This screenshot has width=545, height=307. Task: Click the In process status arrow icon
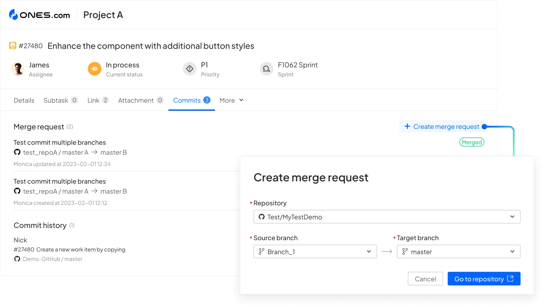(x=95, y=69)
